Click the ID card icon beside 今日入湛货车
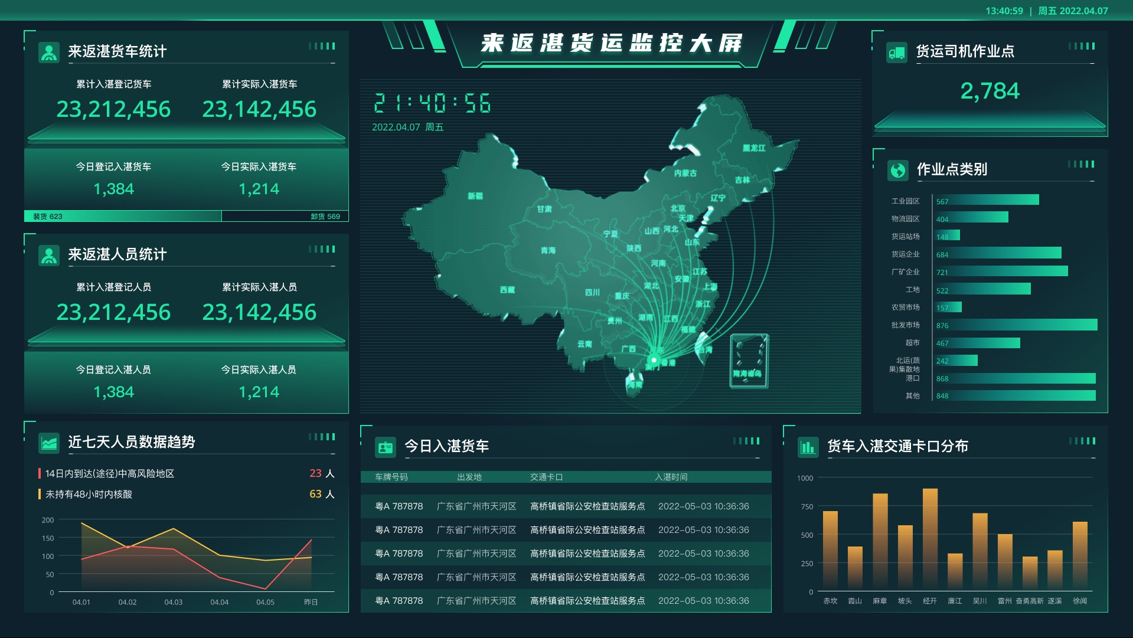 [386, 447]
